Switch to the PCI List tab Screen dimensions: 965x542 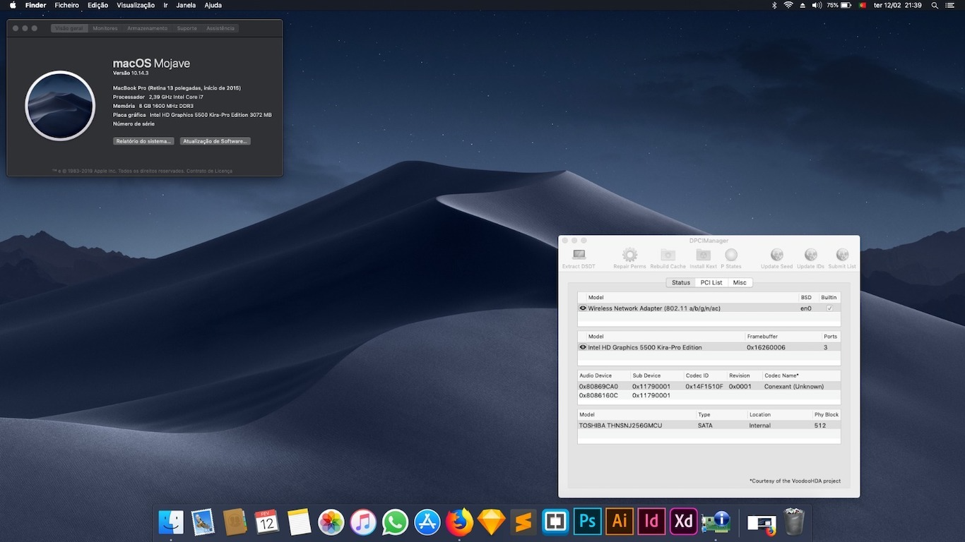(x=711, y=282)
